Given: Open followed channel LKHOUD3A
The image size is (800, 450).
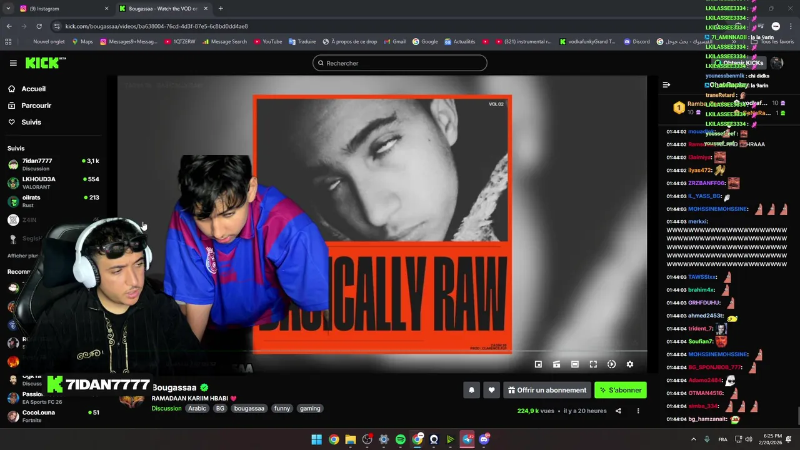Looking at the screenshot, I should 53,182.
